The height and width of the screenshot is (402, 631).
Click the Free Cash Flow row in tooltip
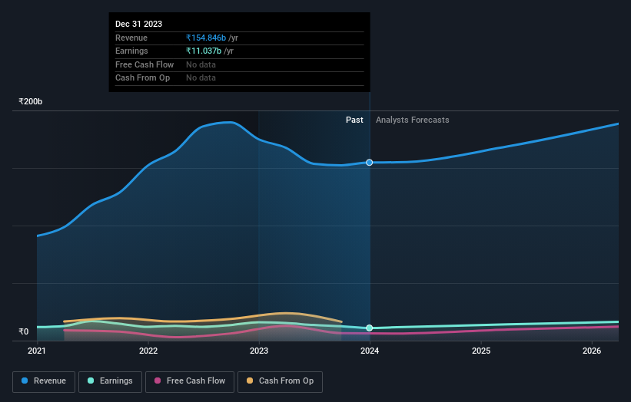(240, 64)
